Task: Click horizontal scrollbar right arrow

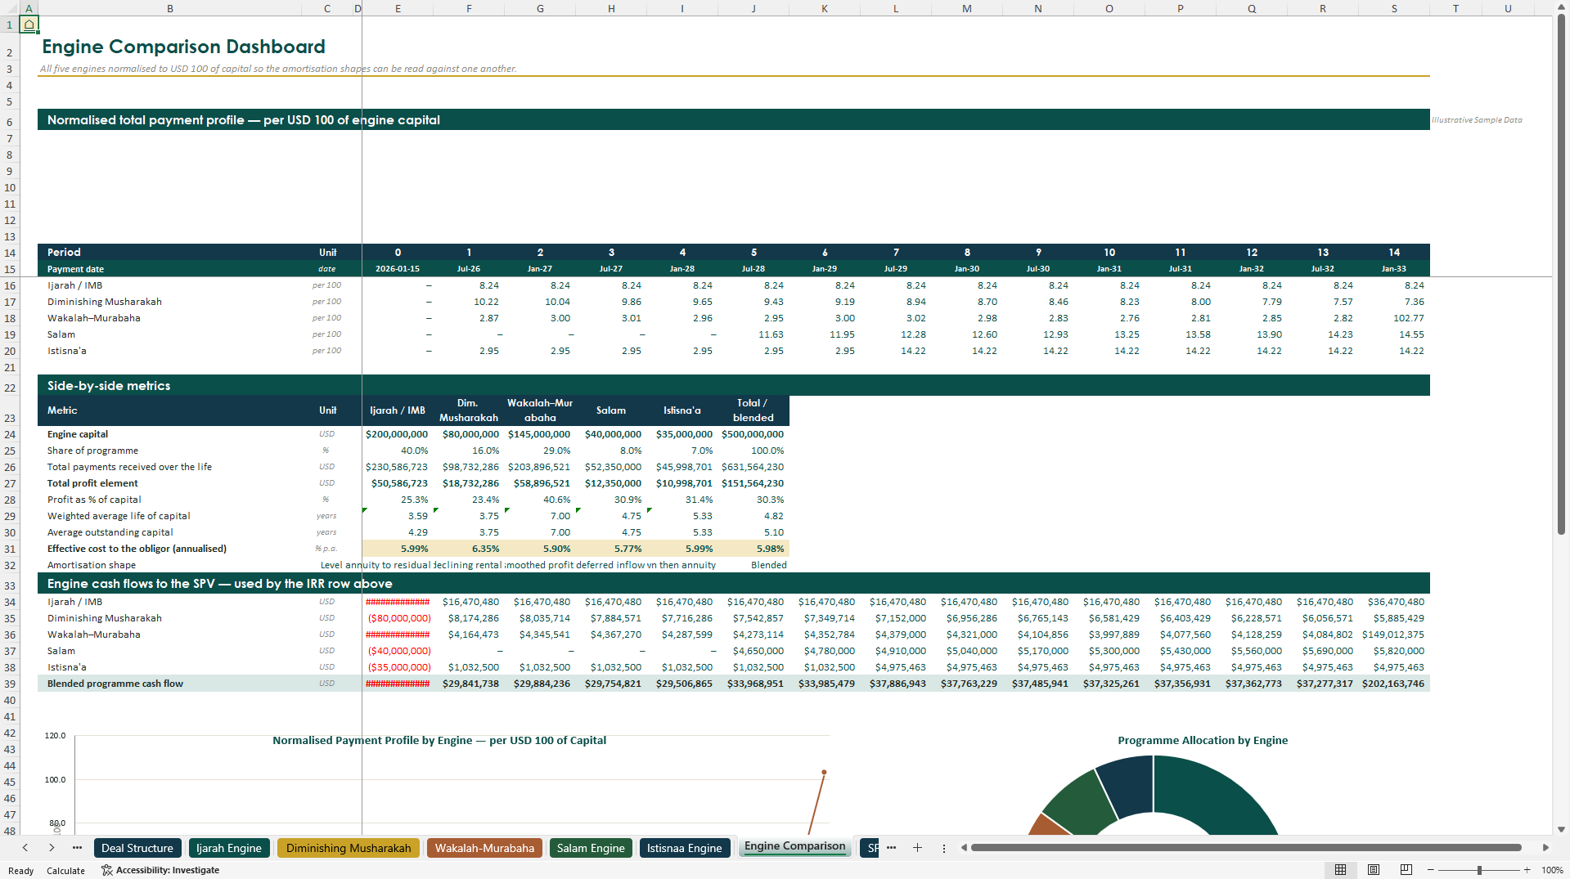Action: click(1545, 848)
